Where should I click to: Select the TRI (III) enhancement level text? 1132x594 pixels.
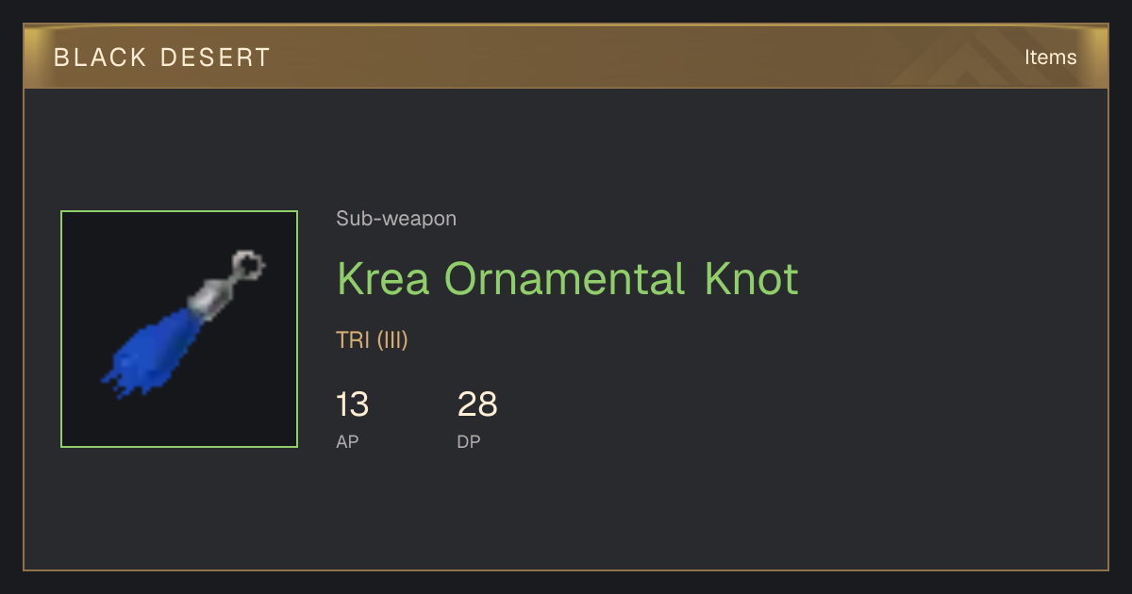click(372, 340)
